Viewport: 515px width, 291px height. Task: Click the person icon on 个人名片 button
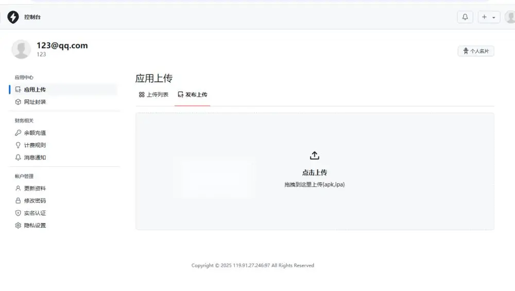tap(466, 51)
